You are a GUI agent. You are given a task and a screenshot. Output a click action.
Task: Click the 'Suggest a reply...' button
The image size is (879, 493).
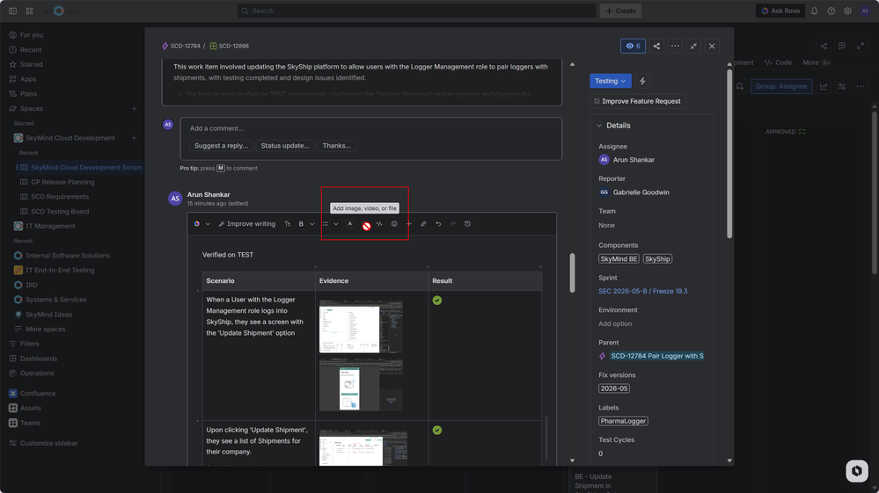221,146
